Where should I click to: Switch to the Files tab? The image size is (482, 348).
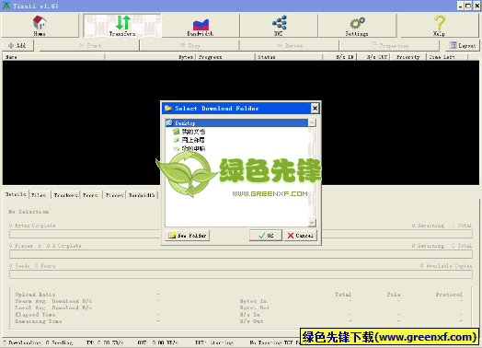point(39,195)
